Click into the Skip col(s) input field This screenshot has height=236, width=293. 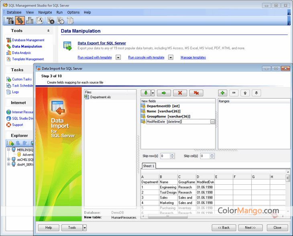(205, 156)
